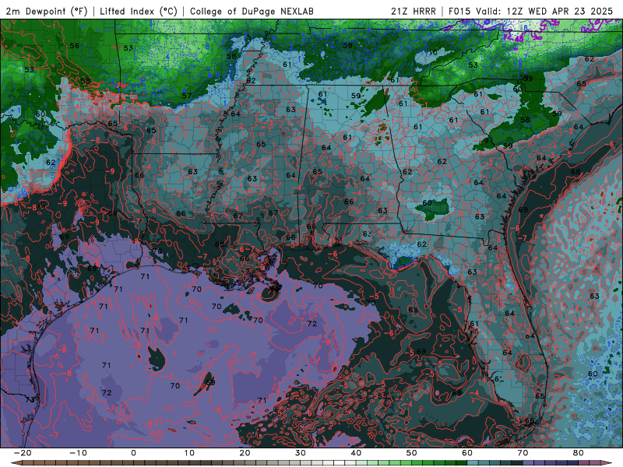Click the "-20" label on the color scale
Image resolution: width=623 pixels, height=467 pixels.
23,453
